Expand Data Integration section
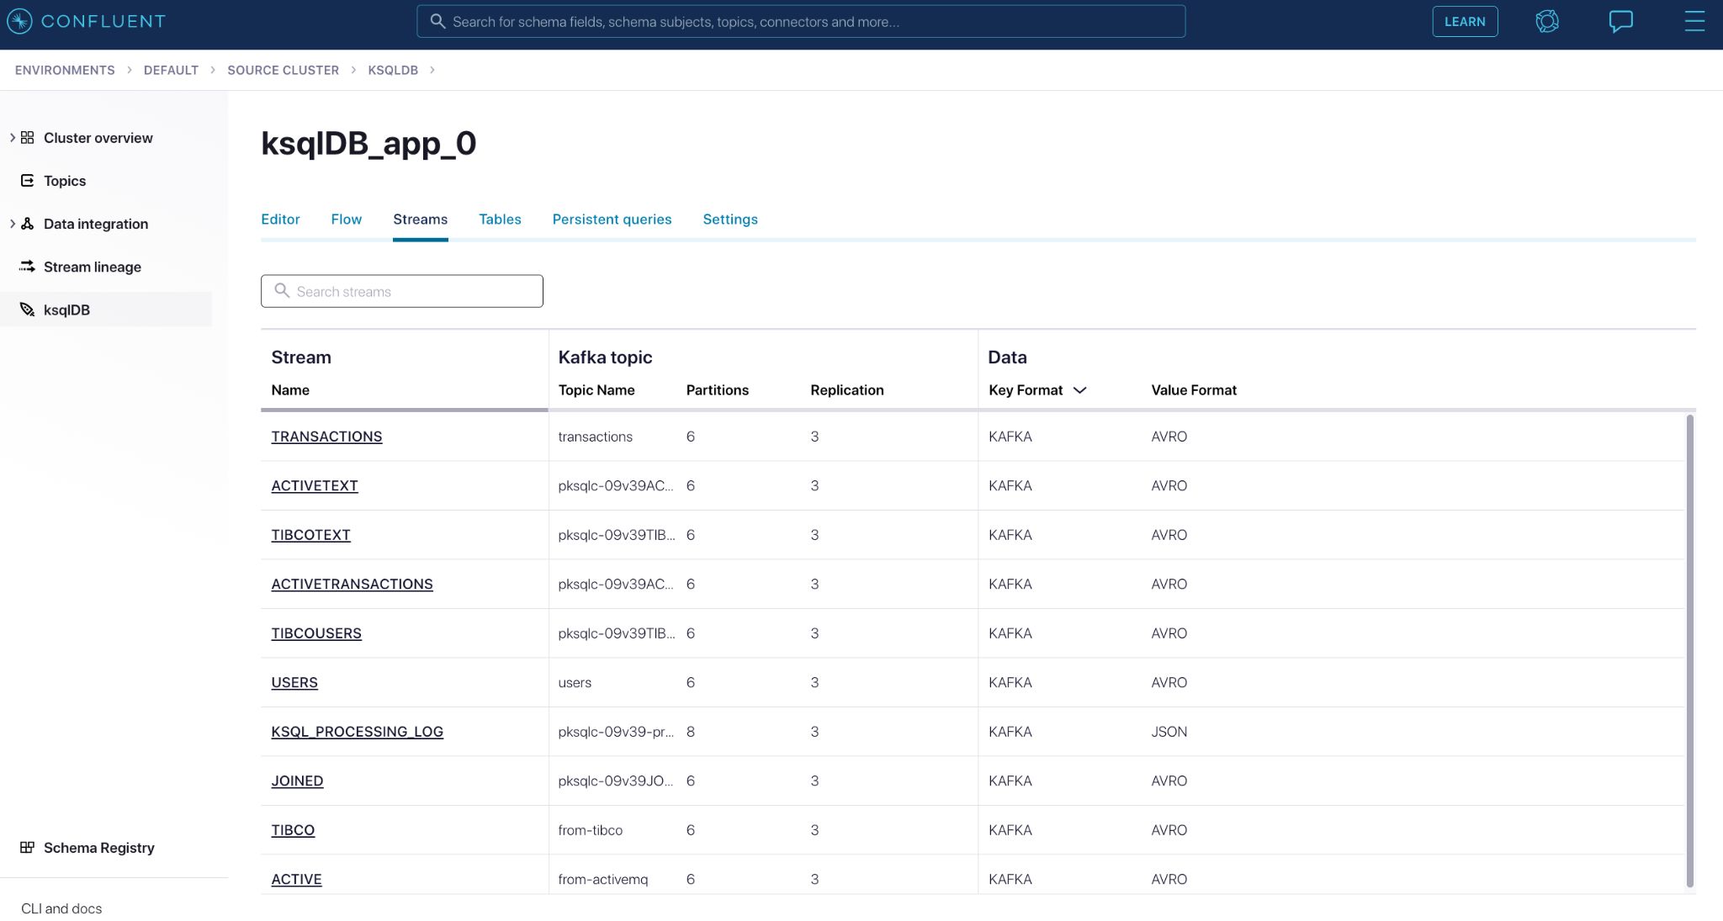1723x921 pixels. coord(12,224)
